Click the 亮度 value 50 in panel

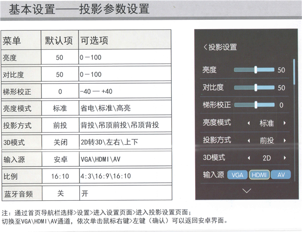pos(281,70)
